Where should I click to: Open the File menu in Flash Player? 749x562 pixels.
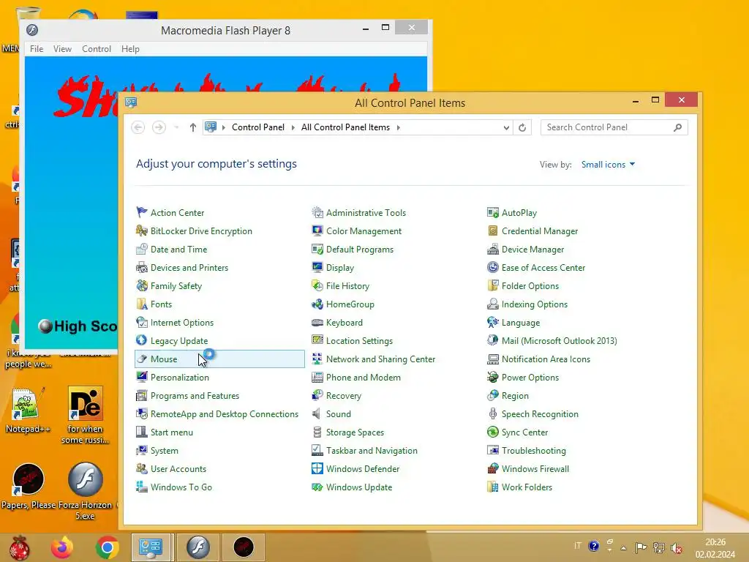pyautogui.click(x=37, y=49)
